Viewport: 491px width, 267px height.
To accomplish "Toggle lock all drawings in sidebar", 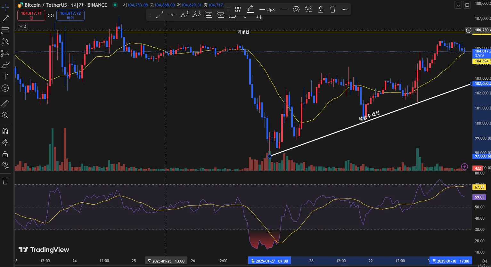I will 5,154.
